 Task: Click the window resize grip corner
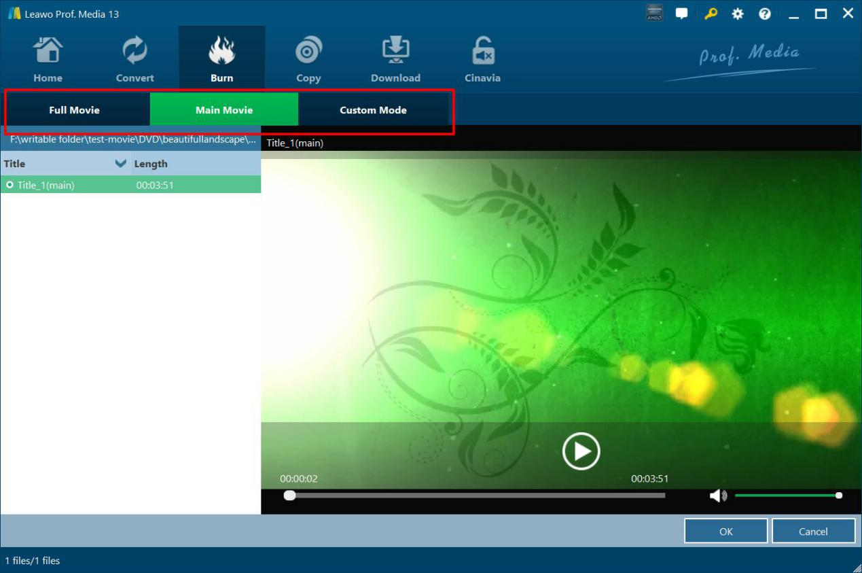click(x=856, y=567)
